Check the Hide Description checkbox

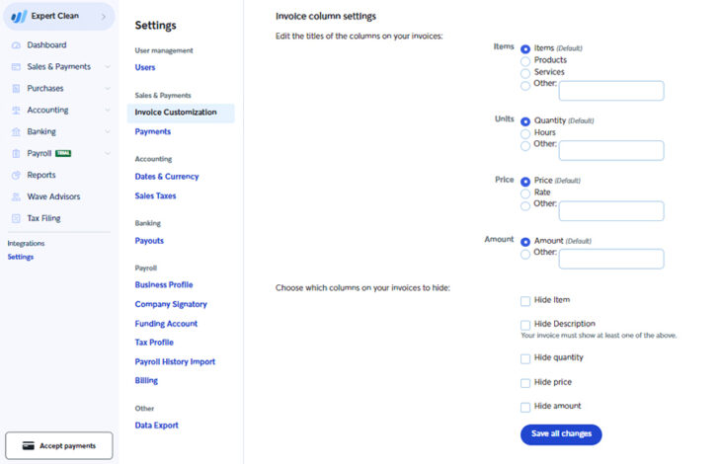tap(525, 325)
